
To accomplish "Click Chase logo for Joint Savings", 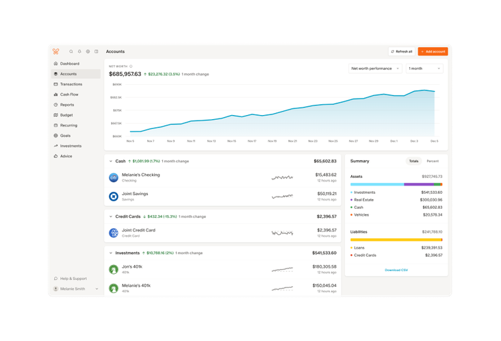I will click(114, 197).
